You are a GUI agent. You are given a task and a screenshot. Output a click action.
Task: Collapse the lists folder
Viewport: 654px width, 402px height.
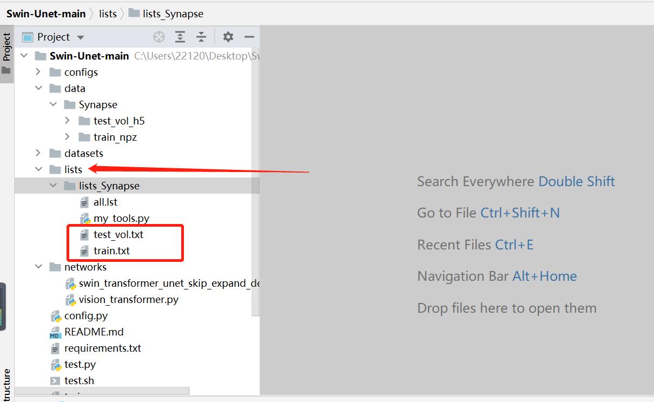pyautogui.click(x=38, y=169)
